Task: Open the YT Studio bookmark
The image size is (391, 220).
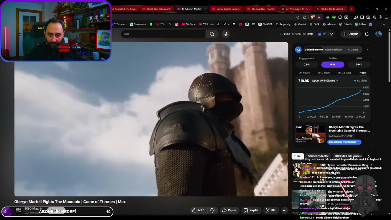Action: [206, 24]
